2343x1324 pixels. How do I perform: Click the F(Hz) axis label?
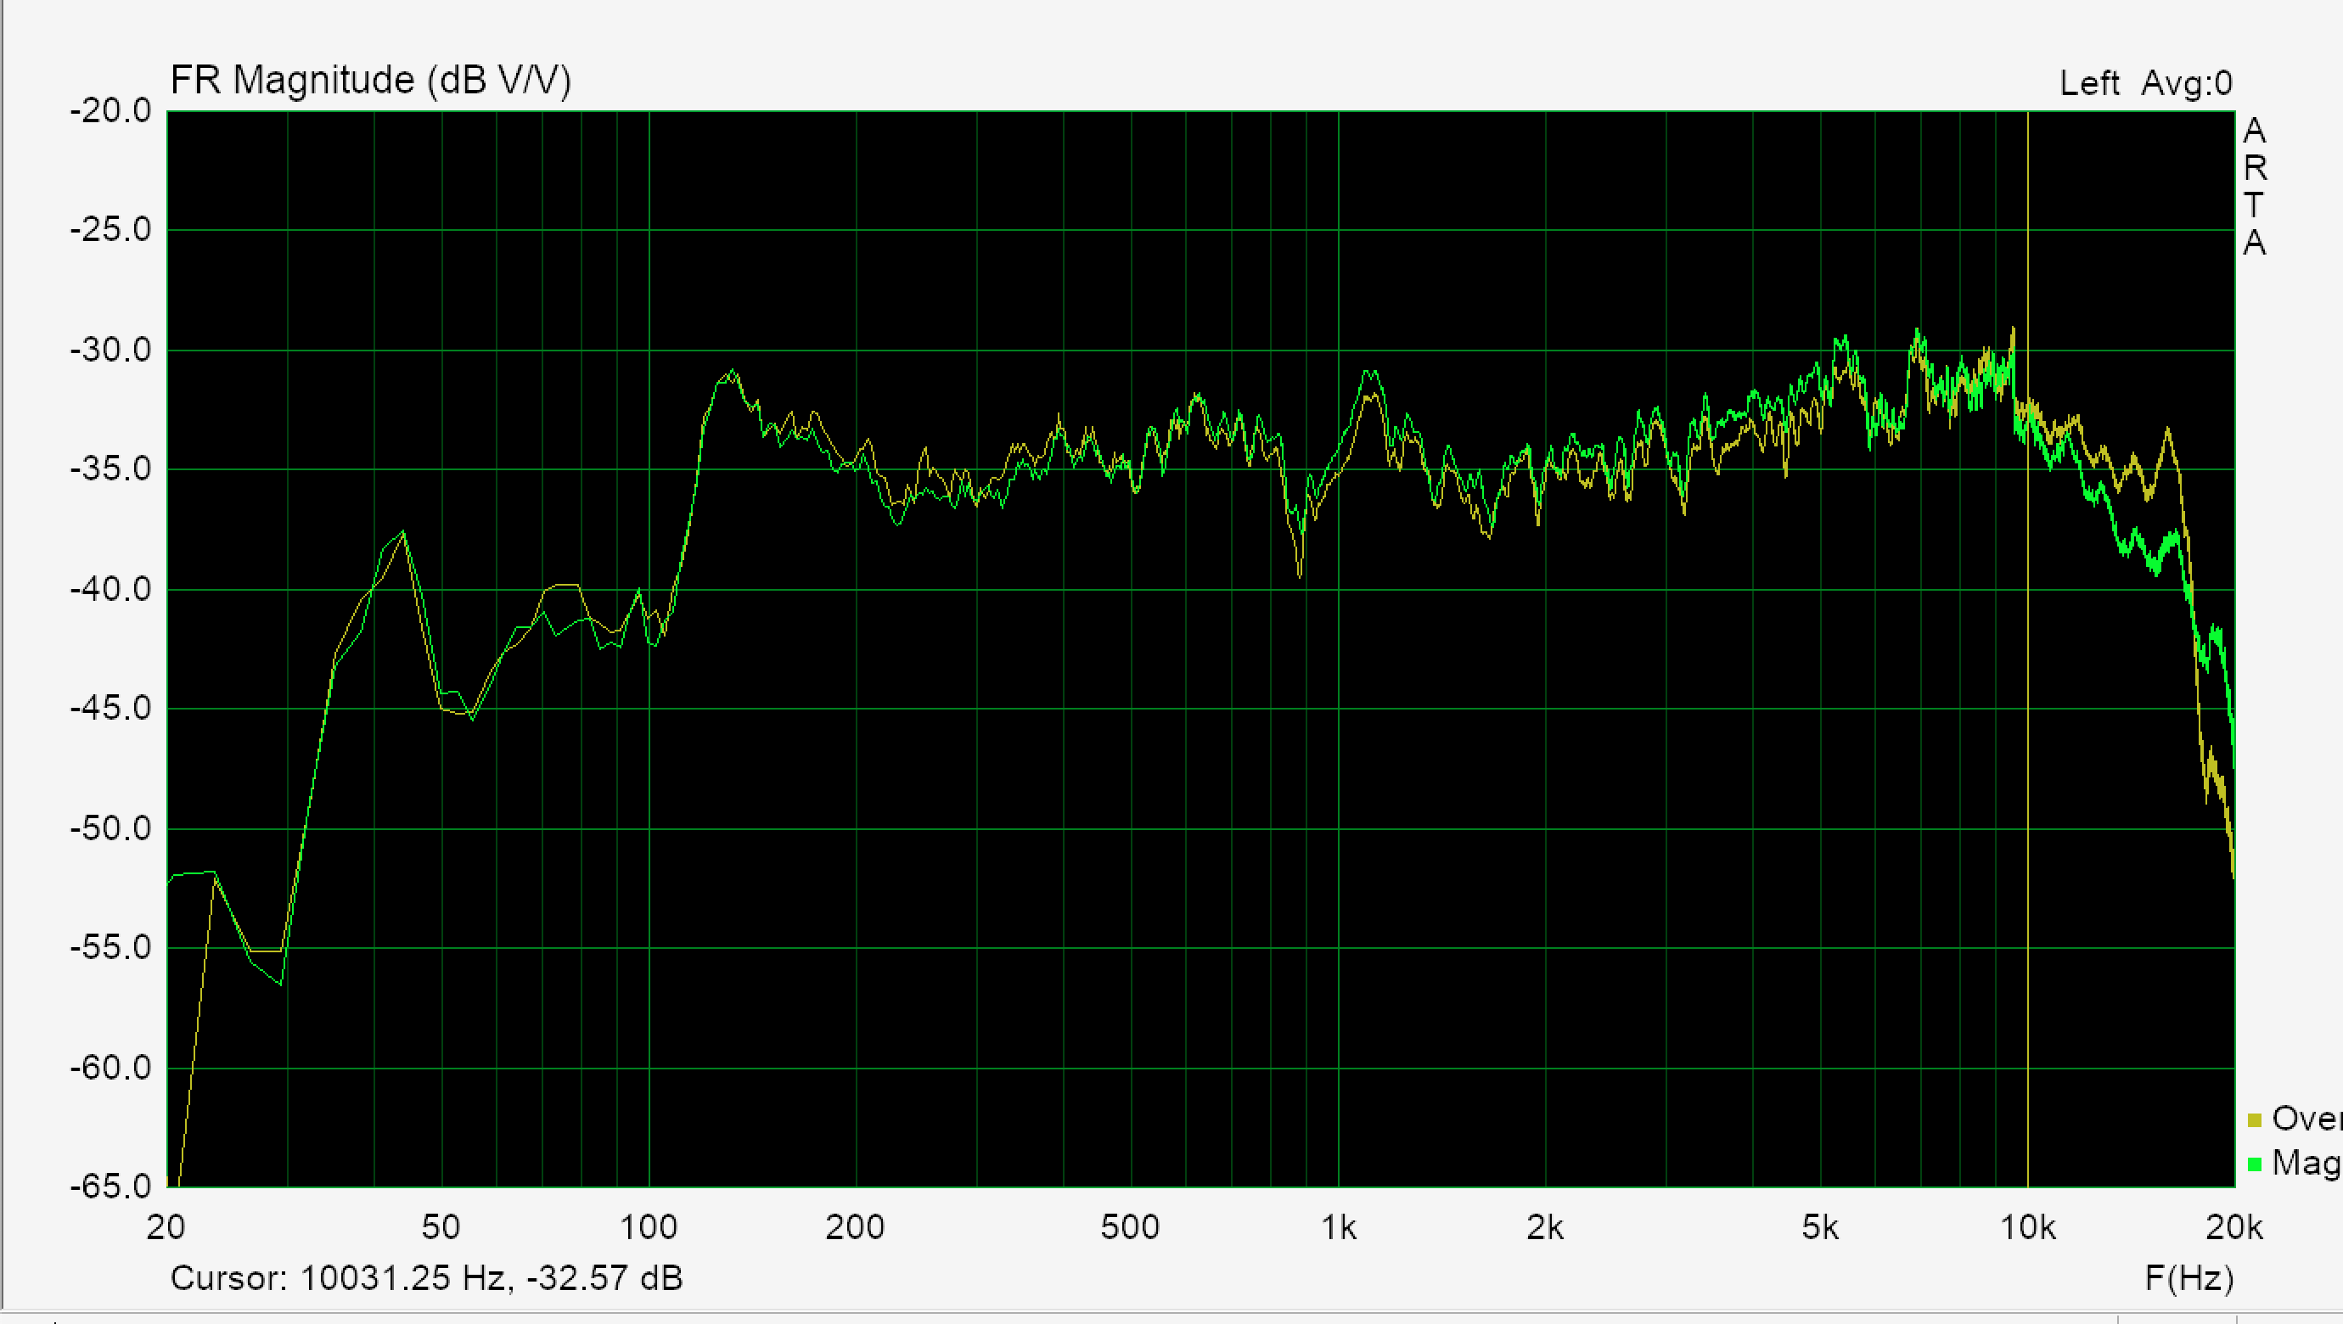2188,1278
